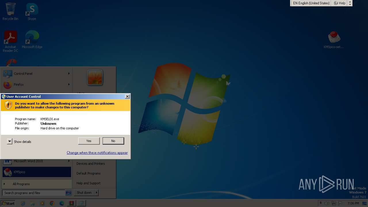This screenshot has height=207, width=368.
Task: Select Microsoft Word 2010 in Start menu
Action: tap(37, 161)
